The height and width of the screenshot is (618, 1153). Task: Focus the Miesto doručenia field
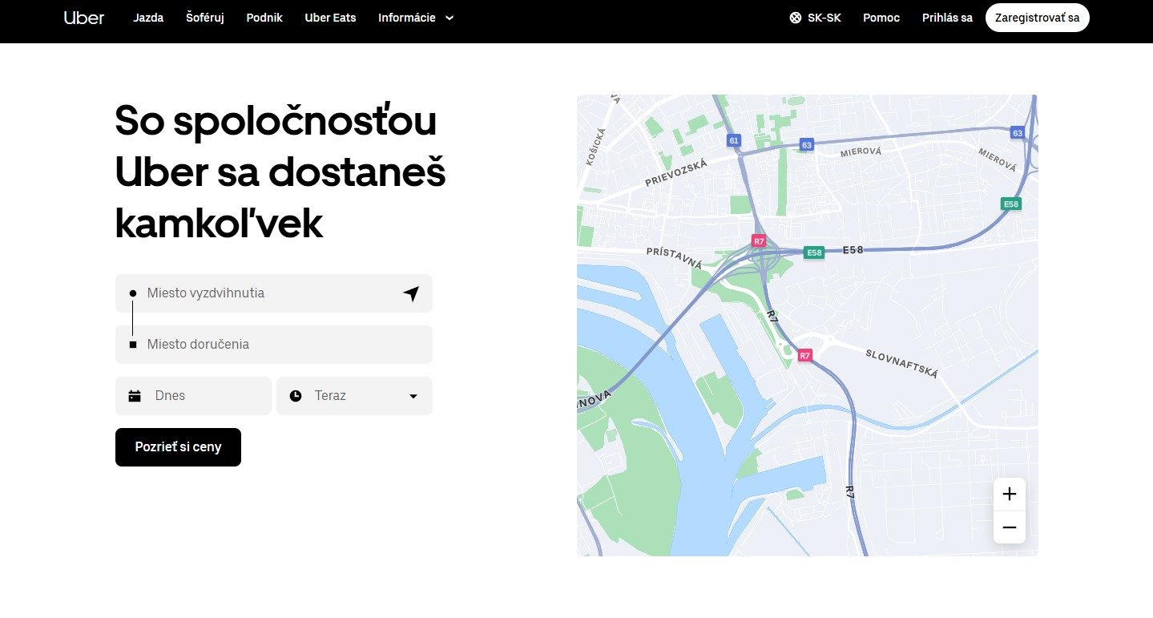(x=274, y=345)
